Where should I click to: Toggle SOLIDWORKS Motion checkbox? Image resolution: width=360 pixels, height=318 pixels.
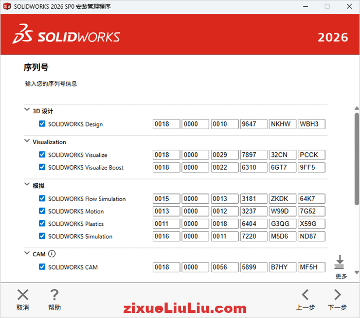tap(42, 211)
